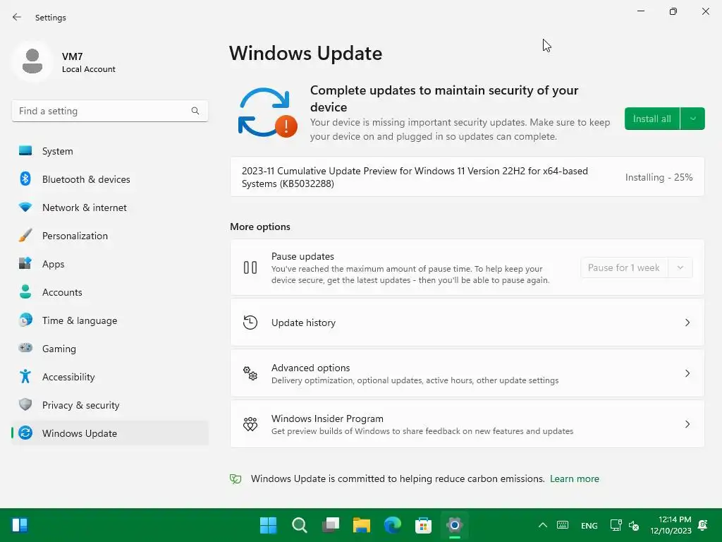This screenshot has width=722, height=542.
Task: Click the muted volume tray icon
Action: pos(634,525)
